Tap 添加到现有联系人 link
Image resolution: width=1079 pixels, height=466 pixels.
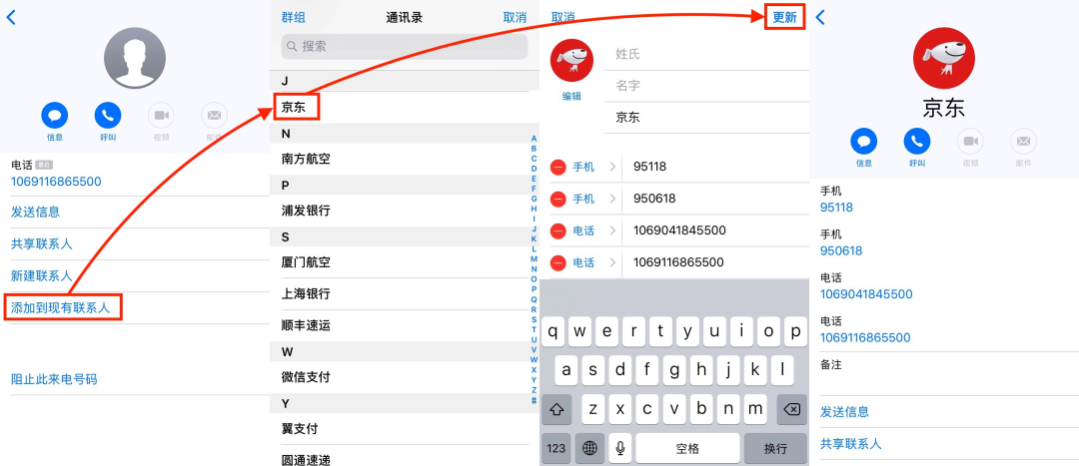[x=63, y=307]
